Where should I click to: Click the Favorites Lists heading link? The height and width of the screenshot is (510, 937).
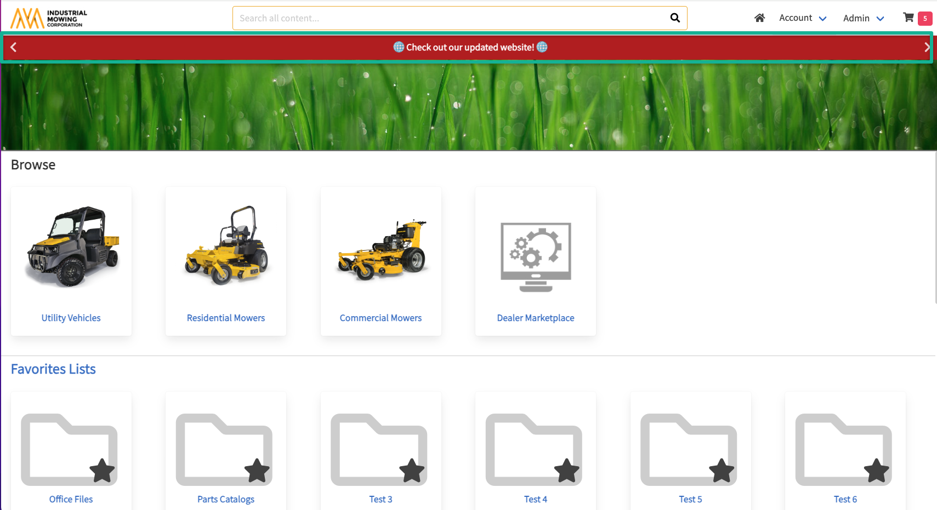pyautogui.click(x=53, y=369)
